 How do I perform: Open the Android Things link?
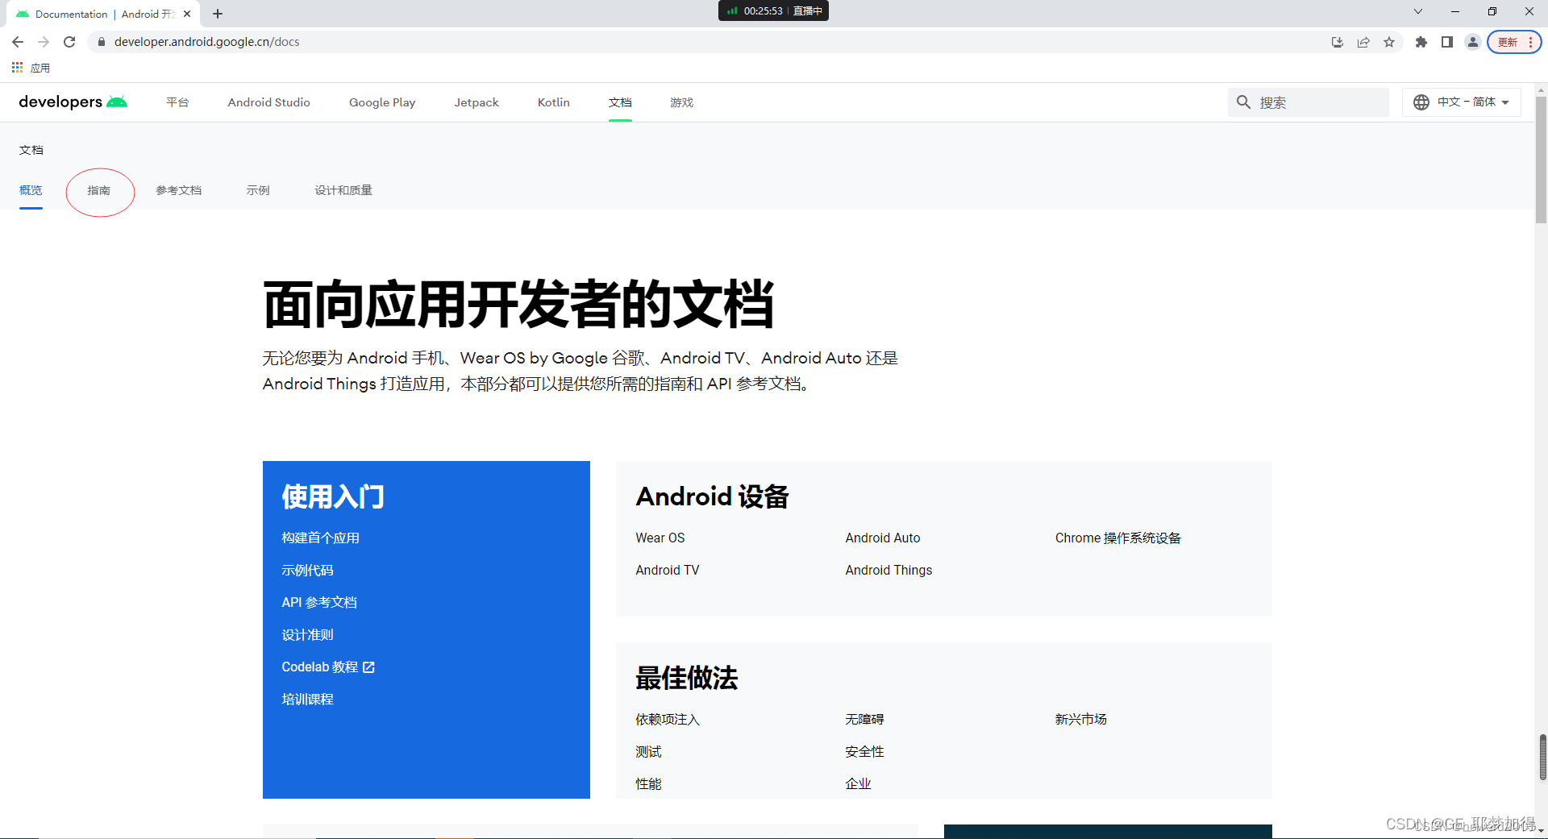(888, 570)
